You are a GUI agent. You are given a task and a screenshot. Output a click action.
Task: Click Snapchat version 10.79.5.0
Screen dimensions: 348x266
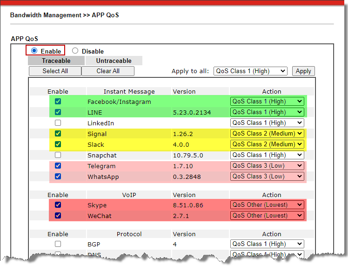pos(188,155)
